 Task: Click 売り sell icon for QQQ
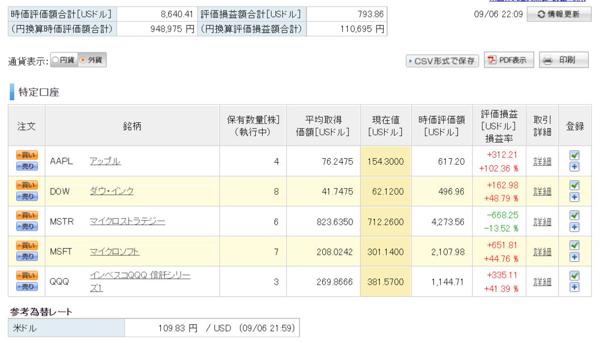(27, 287)
